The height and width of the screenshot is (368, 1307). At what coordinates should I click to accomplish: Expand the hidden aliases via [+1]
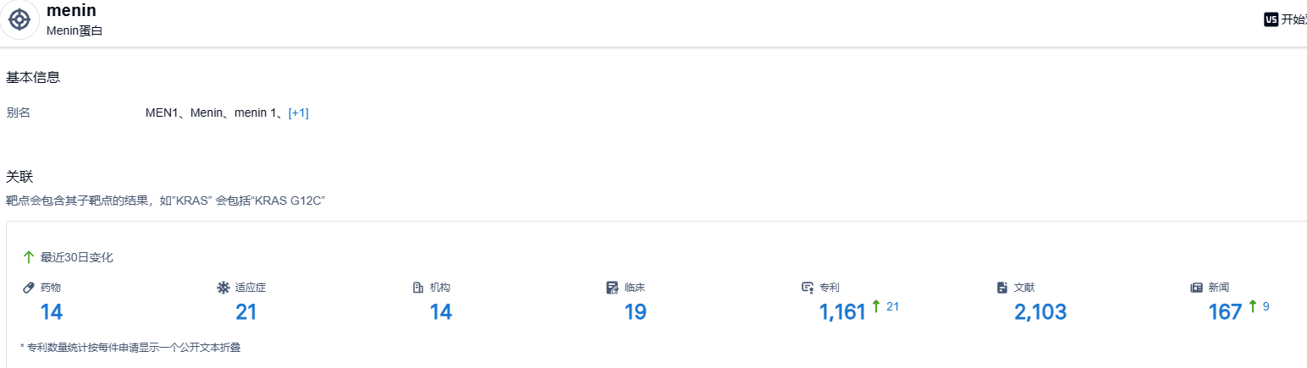tap(299, 113)
